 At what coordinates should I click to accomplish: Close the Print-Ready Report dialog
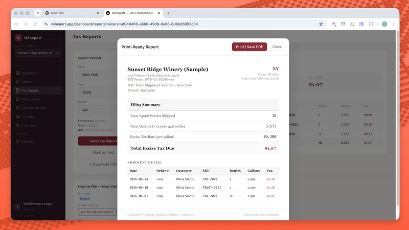pyautogui.click(x=277, y=47)
